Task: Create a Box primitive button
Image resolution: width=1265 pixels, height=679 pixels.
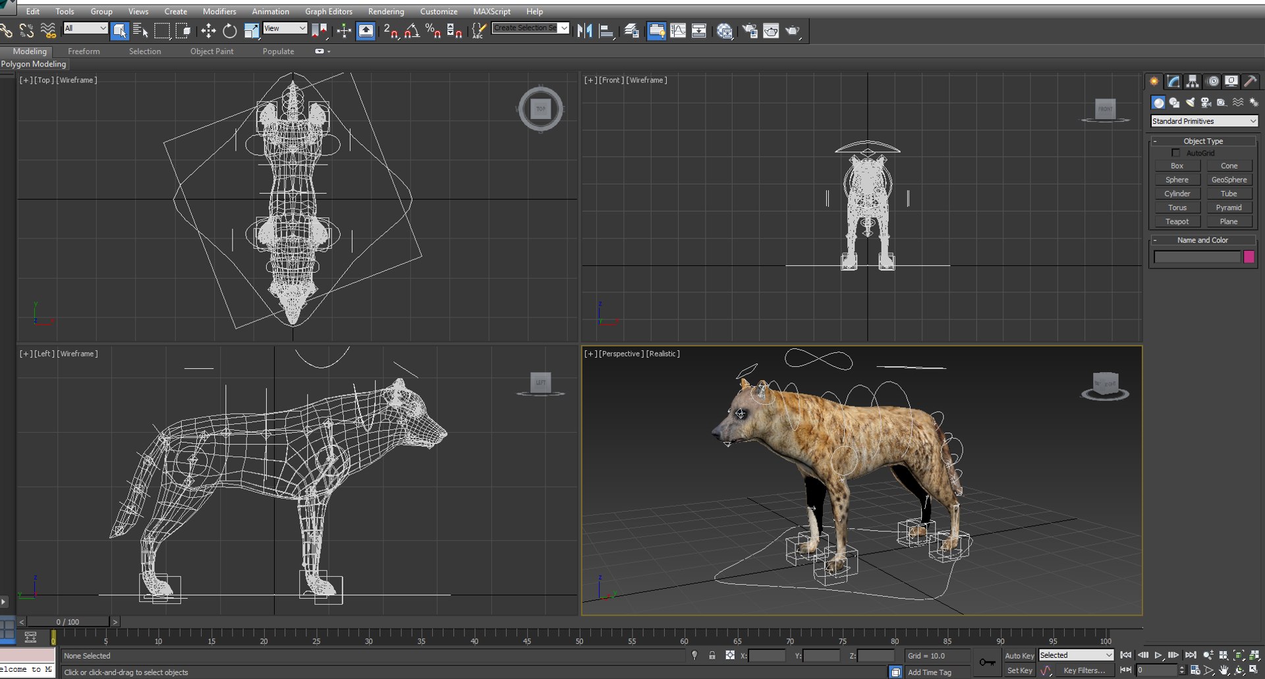Action: click(x=1177, y=166)
